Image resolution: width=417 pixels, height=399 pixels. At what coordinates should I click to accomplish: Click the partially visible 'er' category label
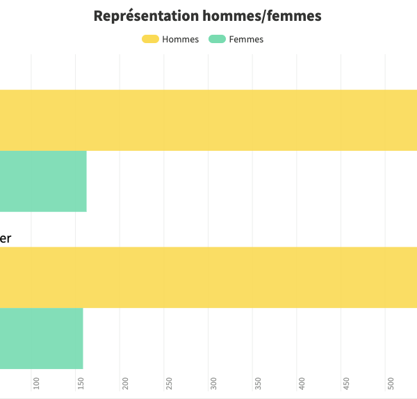click(5, 238)
